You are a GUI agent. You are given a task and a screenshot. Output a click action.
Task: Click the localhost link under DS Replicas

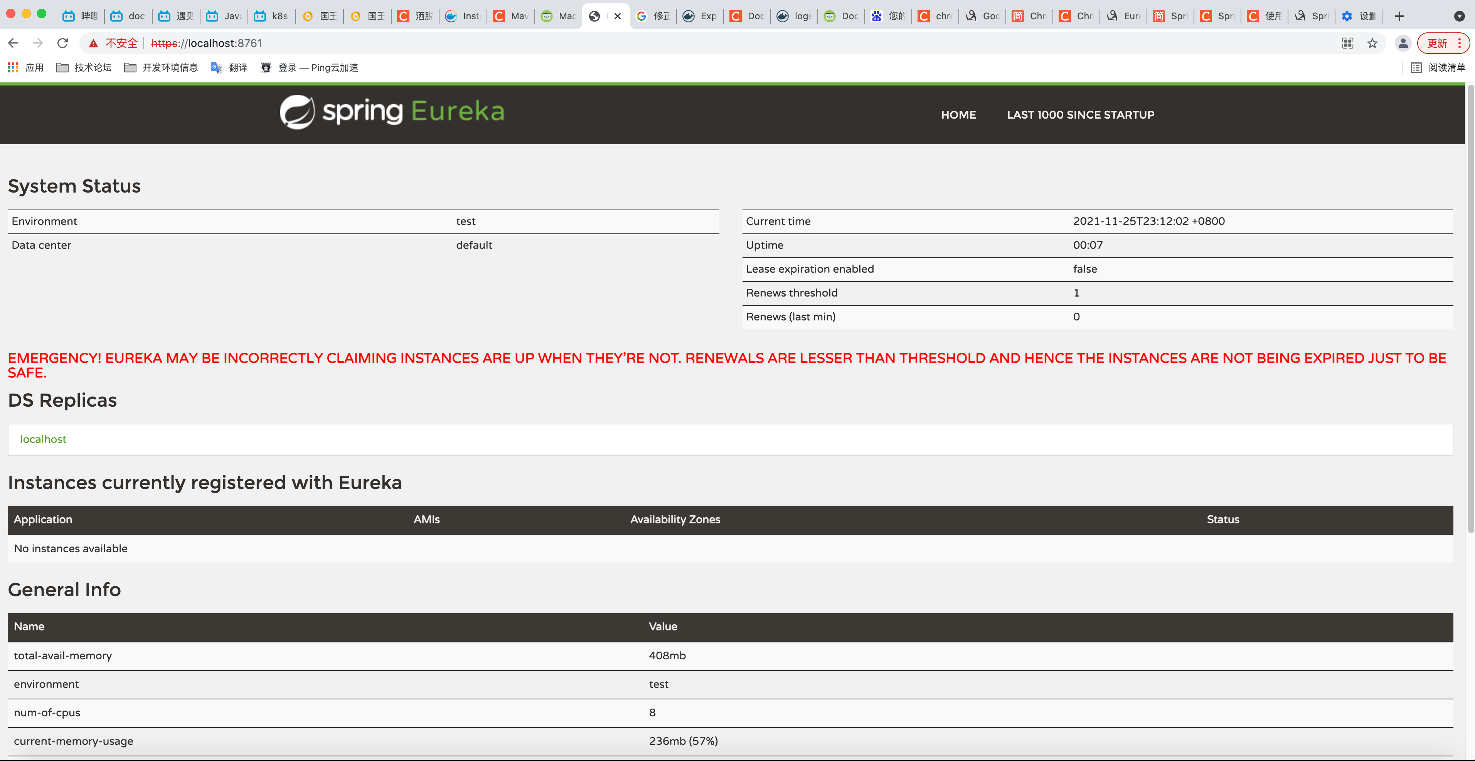pyautogui.click(x=43, y=439)
